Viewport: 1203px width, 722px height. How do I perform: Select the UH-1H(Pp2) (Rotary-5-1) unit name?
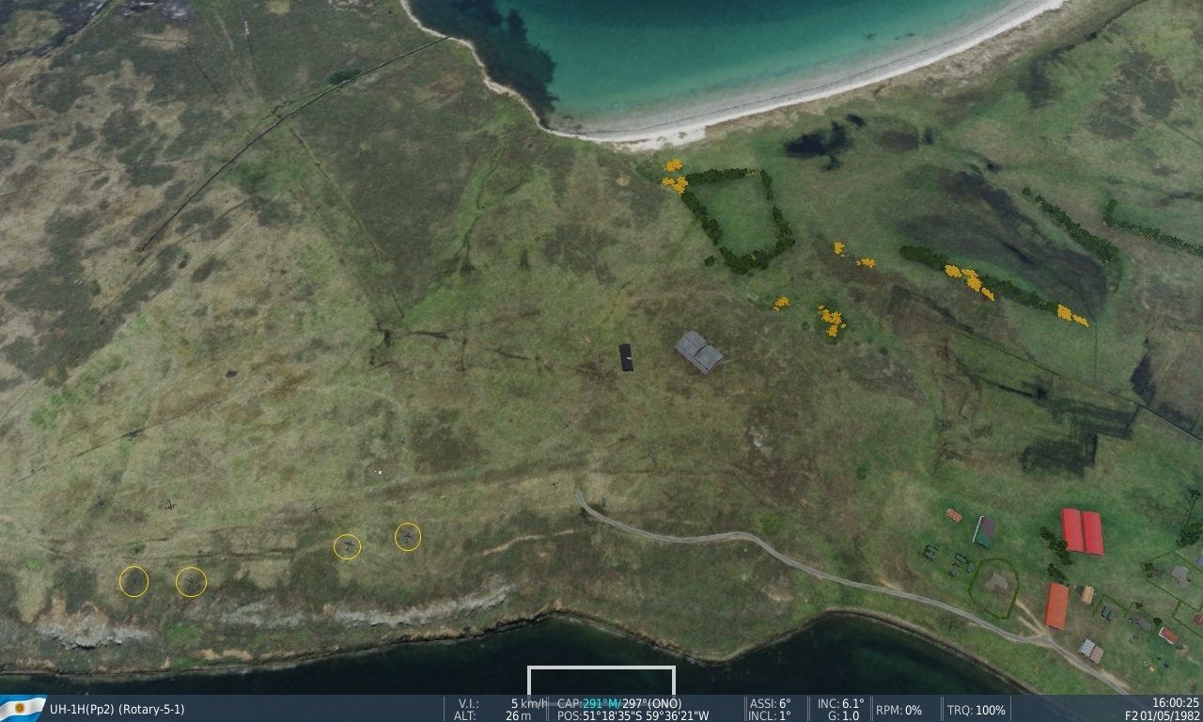[x=117, y=710]
